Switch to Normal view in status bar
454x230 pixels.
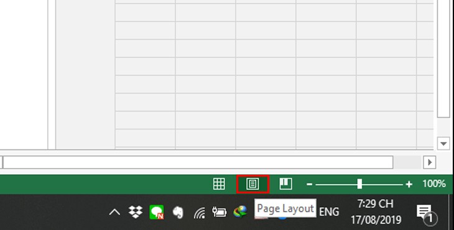click(x=219, y=184)
